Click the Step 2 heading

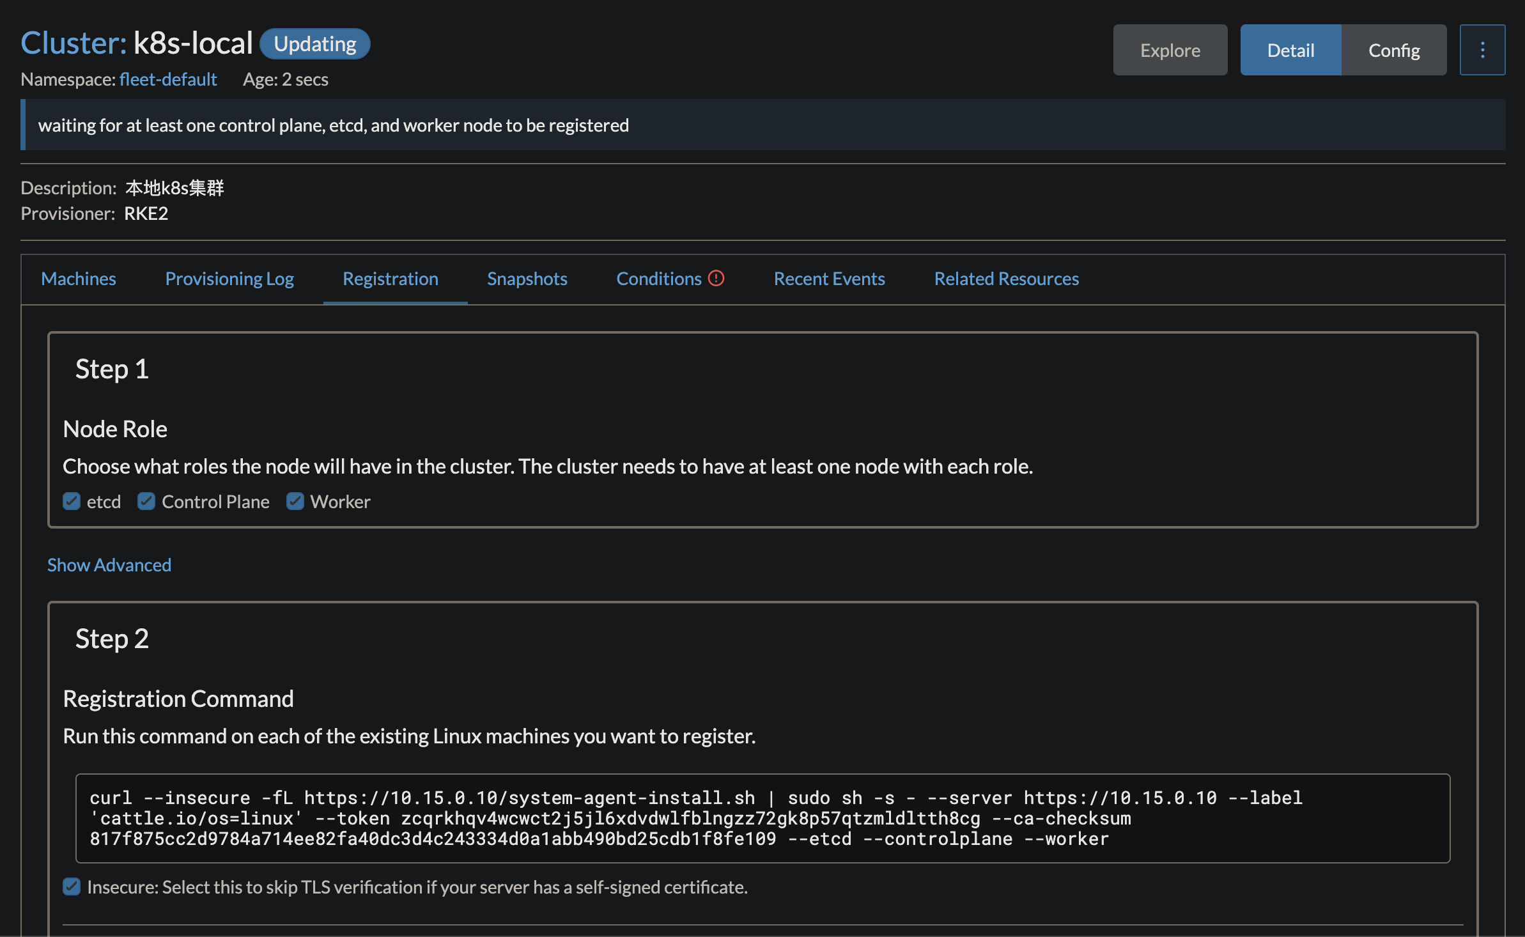(112, 639)
